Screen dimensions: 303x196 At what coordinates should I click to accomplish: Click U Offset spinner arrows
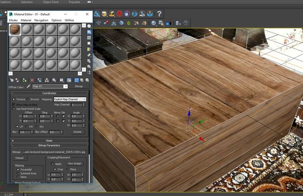[x=35, y=116]
